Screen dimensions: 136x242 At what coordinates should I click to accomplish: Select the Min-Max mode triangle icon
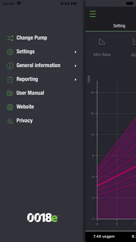click(102, 41)
